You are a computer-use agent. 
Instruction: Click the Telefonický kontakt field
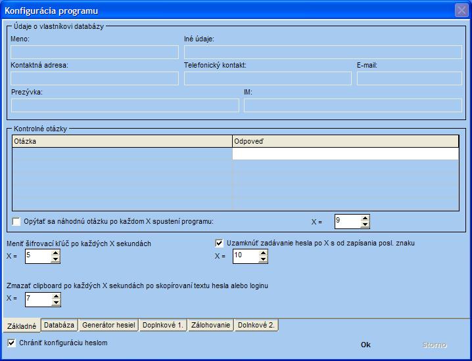tap(268, 79)
